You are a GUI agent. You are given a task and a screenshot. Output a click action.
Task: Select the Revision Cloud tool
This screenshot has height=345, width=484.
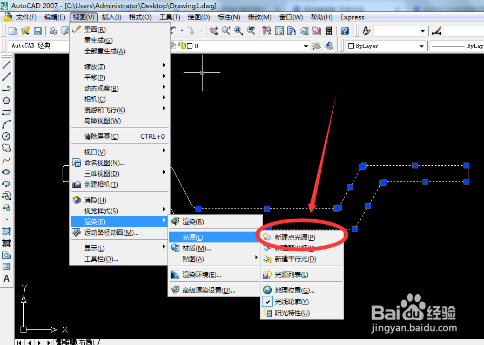pos(6,148)
